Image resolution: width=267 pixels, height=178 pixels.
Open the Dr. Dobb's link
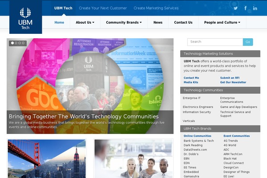(191, 154)
